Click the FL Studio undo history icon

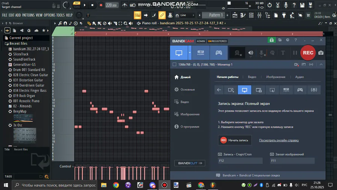pyautogui.click(x=270, y=5)
